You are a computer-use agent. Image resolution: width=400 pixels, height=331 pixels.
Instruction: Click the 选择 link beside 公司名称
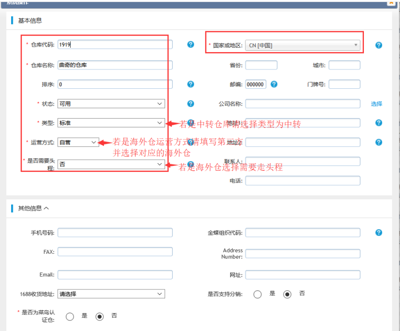click(376, 104)
